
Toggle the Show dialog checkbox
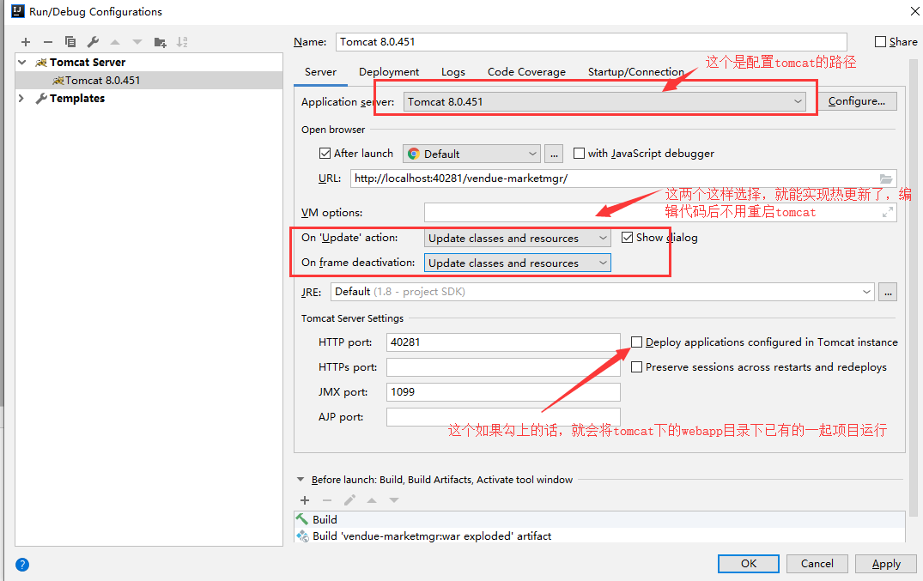[x=628, y=237]
